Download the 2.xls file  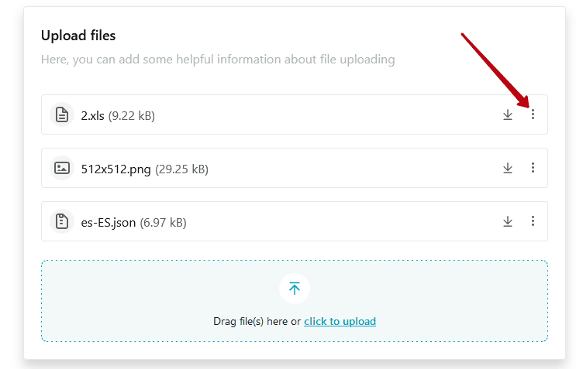point(508,114)
